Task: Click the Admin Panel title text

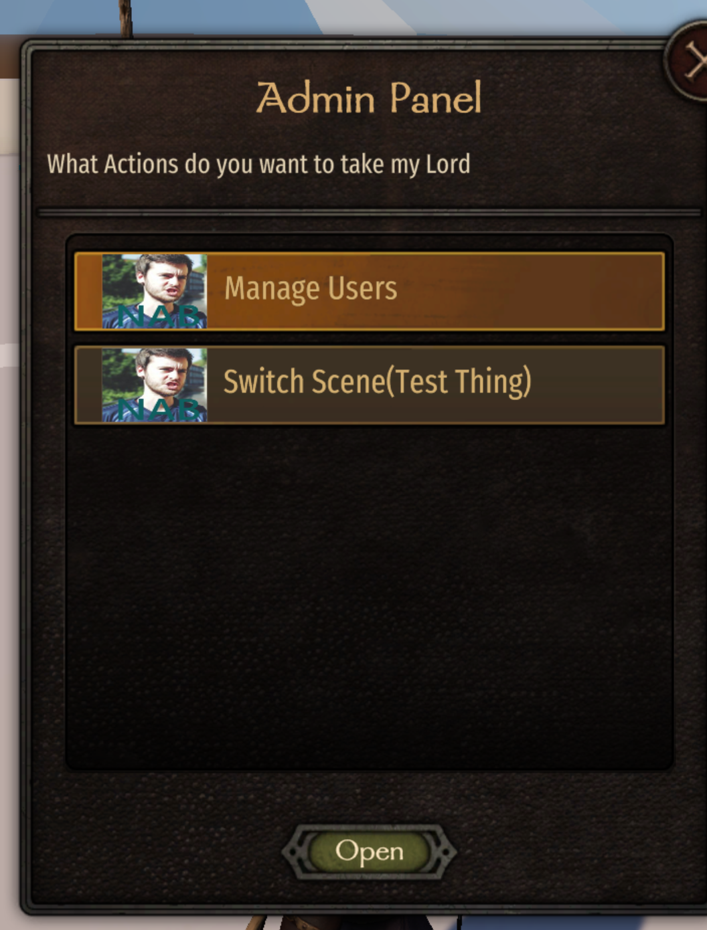Action: tap(369, 98)
